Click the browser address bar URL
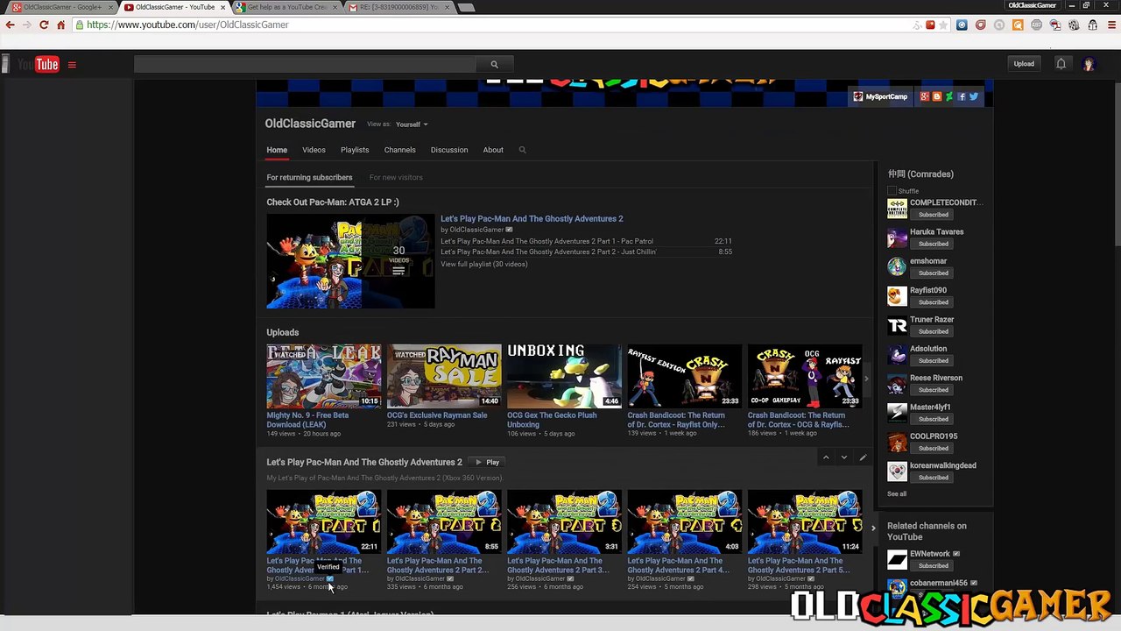 (187, 25)
